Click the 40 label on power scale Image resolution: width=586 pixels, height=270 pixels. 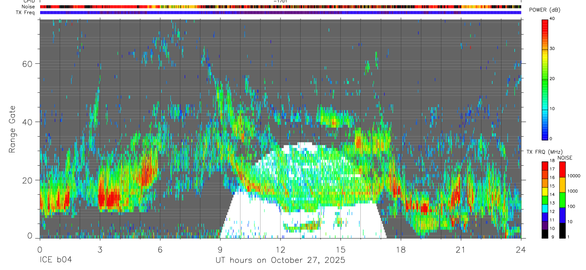(552, 19)
